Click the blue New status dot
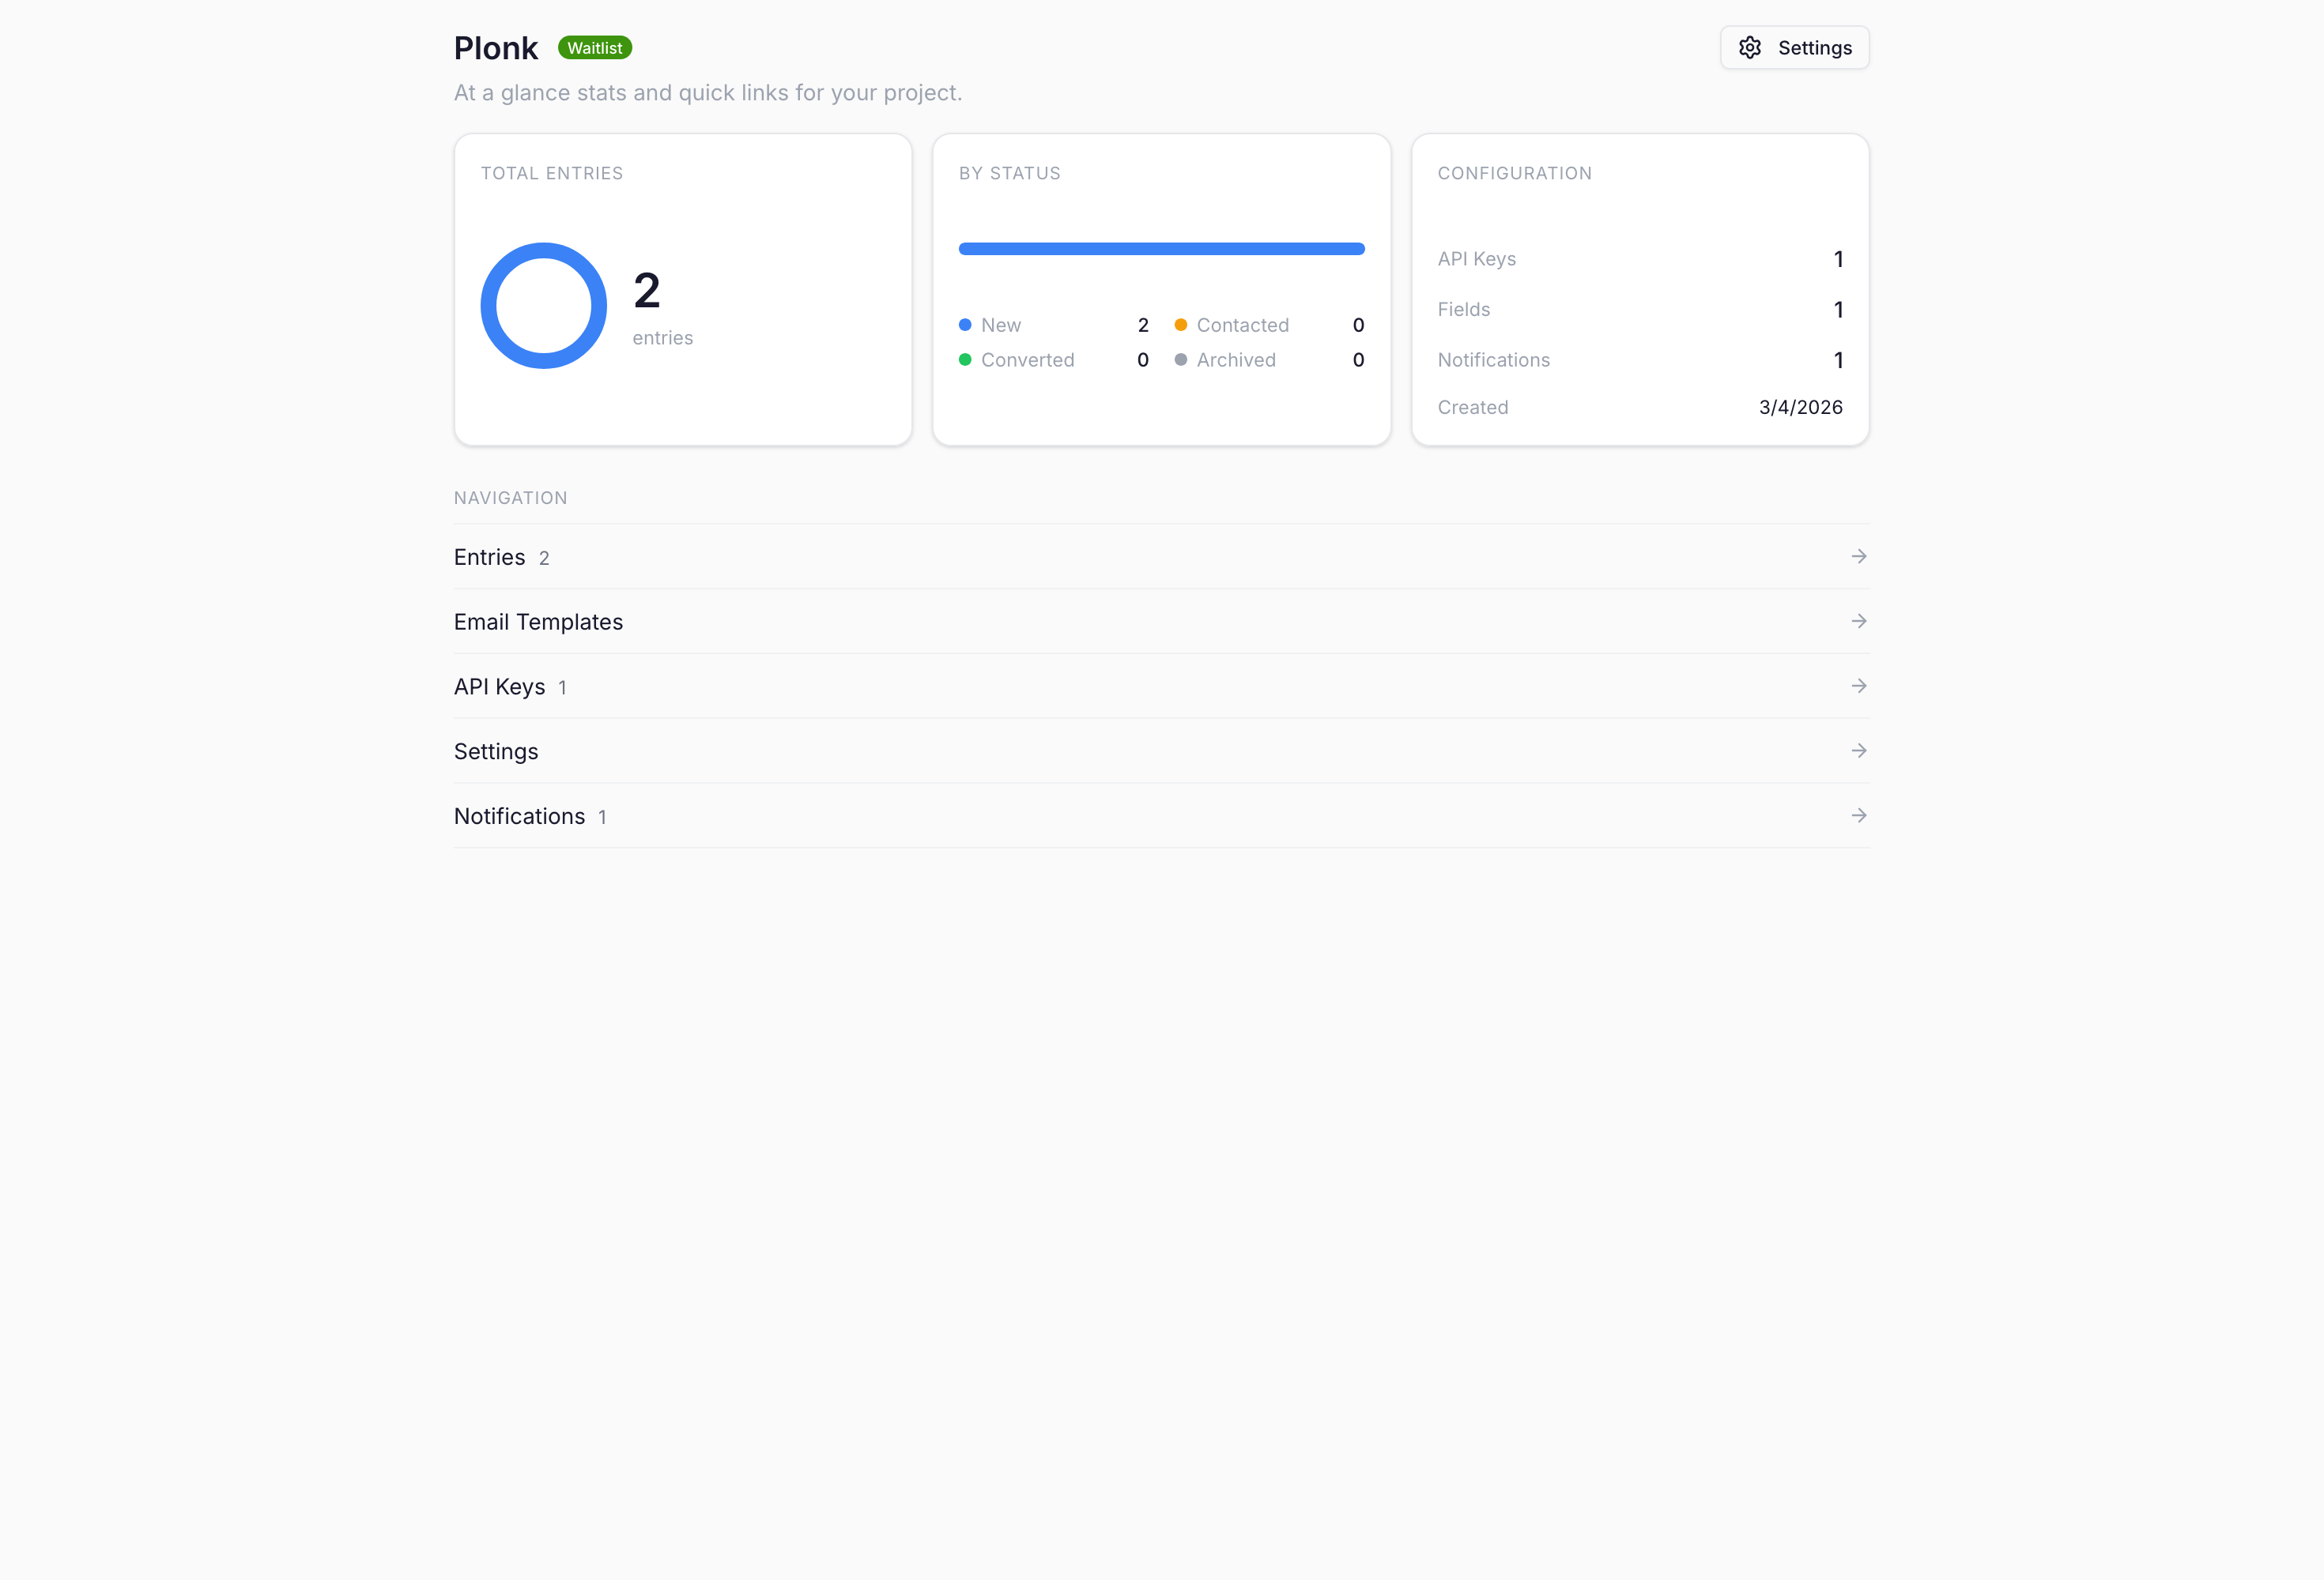Screen dimensions: 2324x1580 click(x=965, y=325)
